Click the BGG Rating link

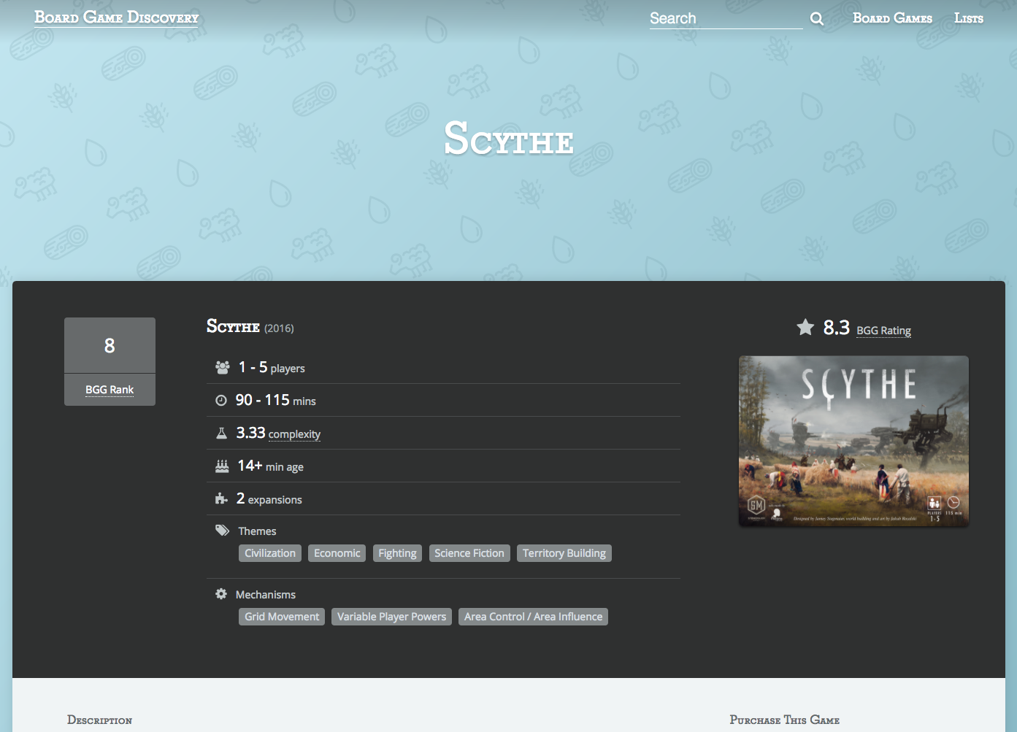tap(883, 331)
